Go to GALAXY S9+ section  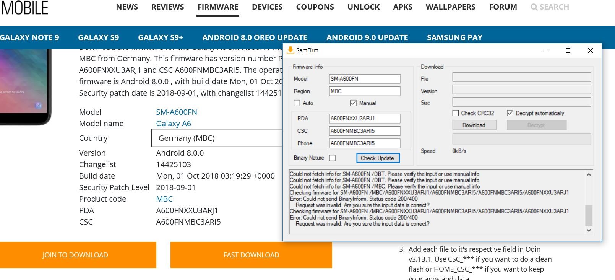(161, 37)
